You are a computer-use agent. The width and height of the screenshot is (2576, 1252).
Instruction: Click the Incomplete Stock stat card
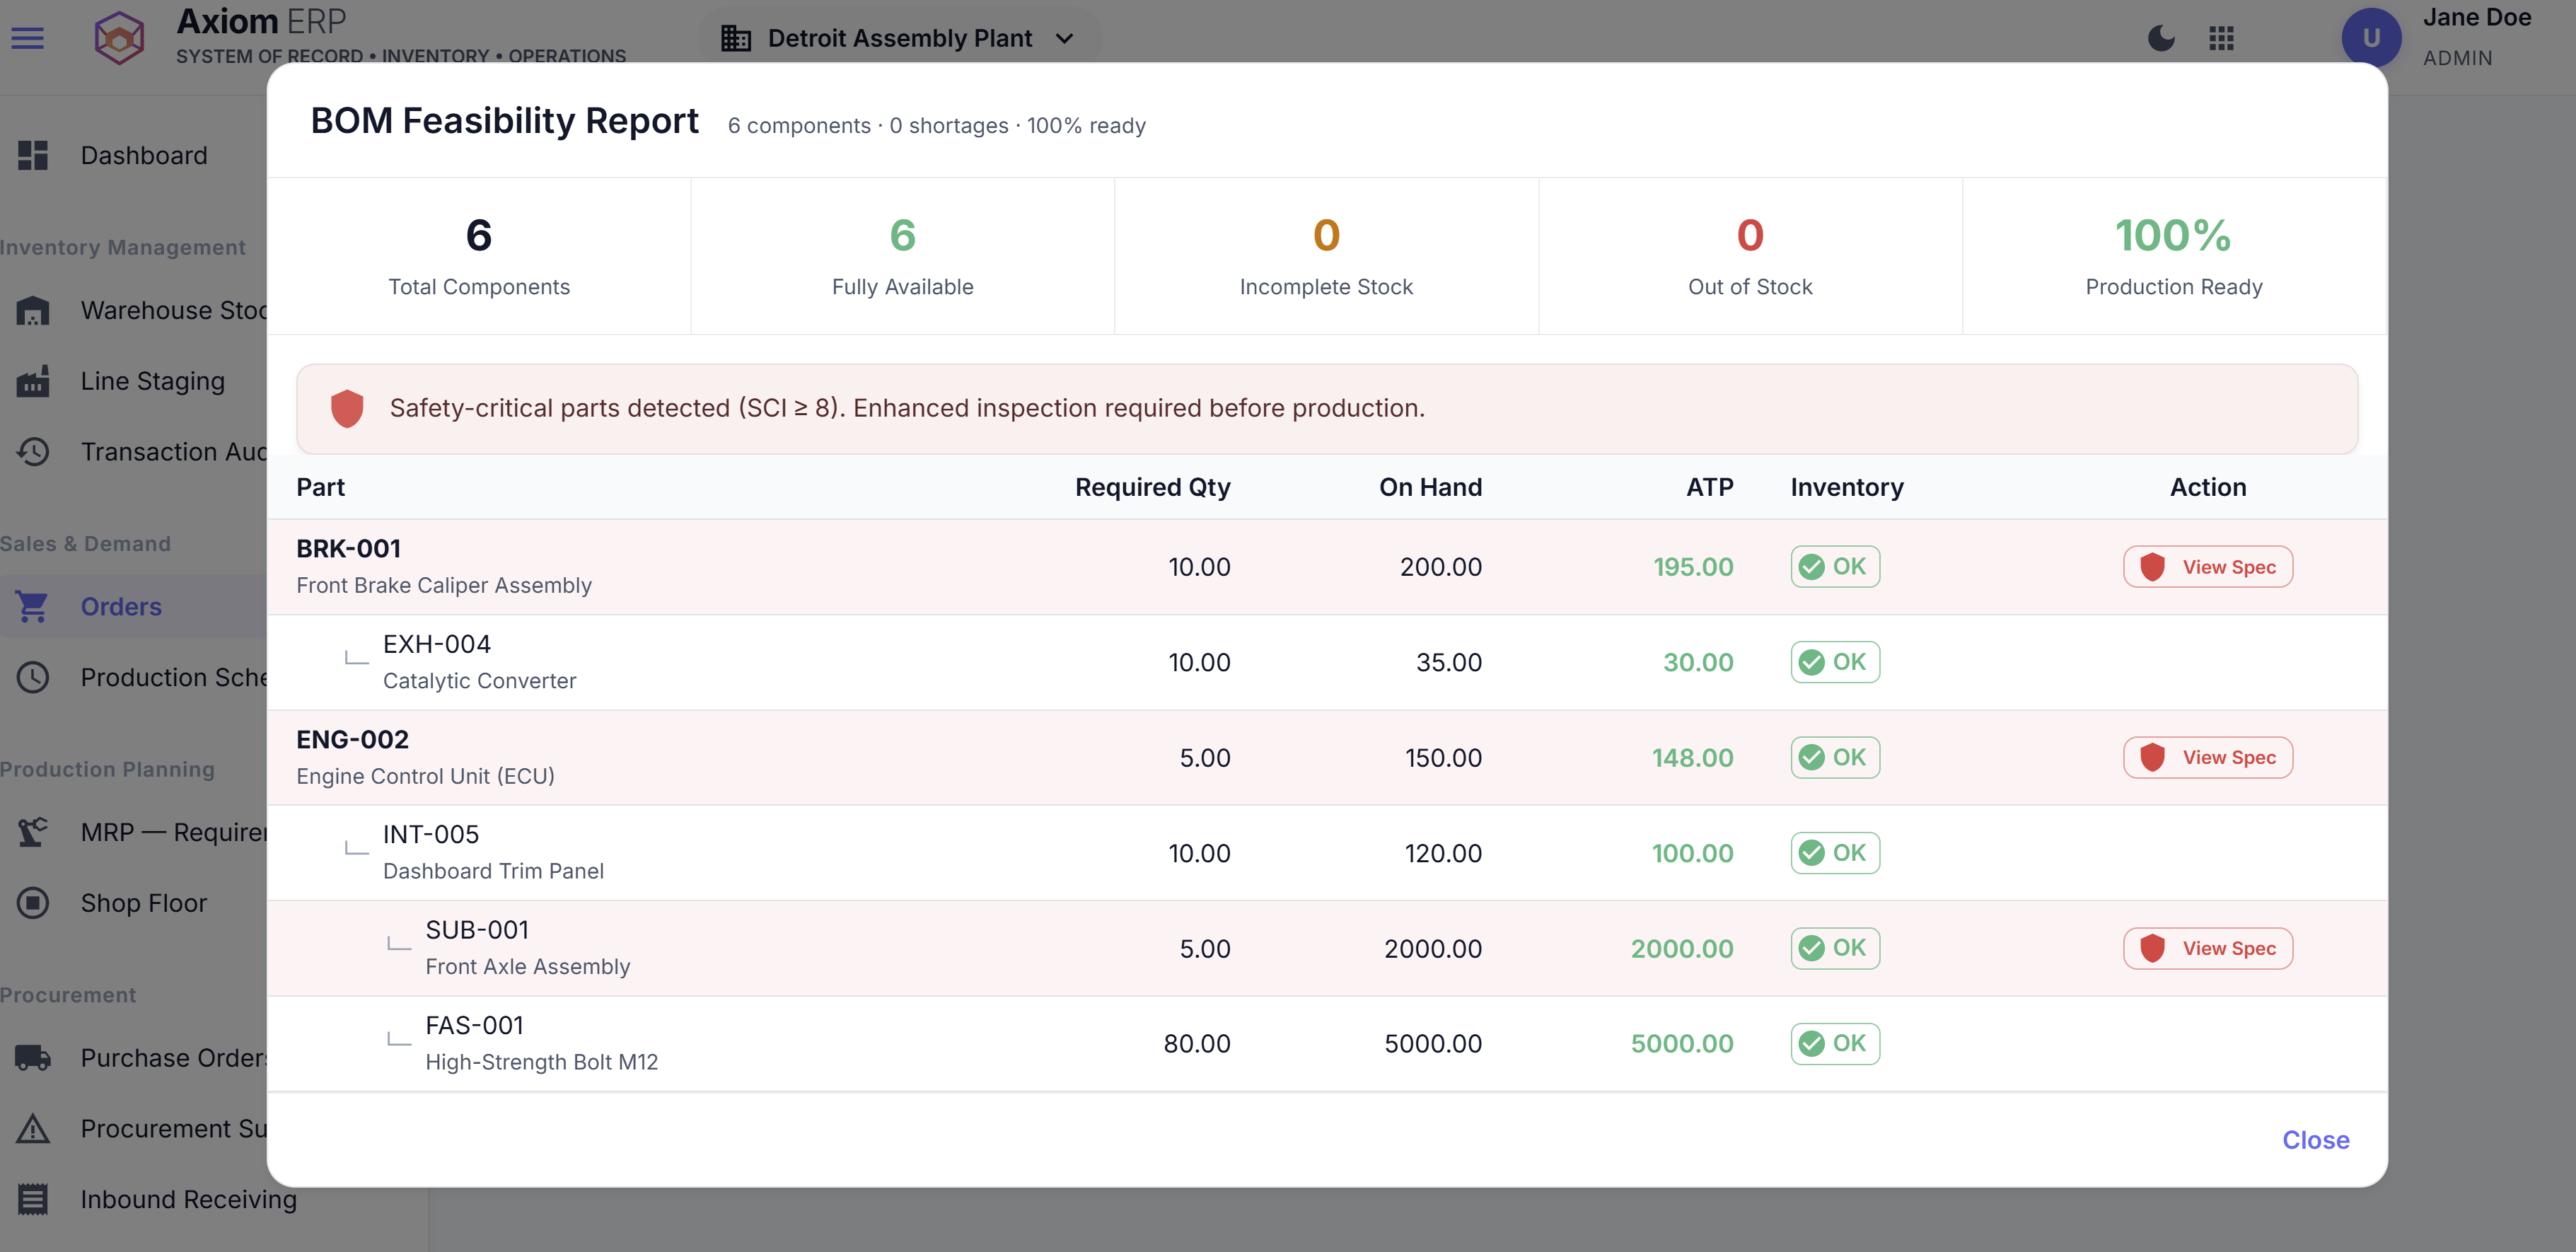(x=1326, y=256)
